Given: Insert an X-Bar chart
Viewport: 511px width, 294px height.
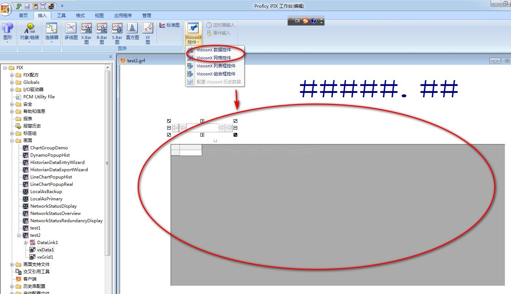Looking at the screenshot, I should click(87, 33).
